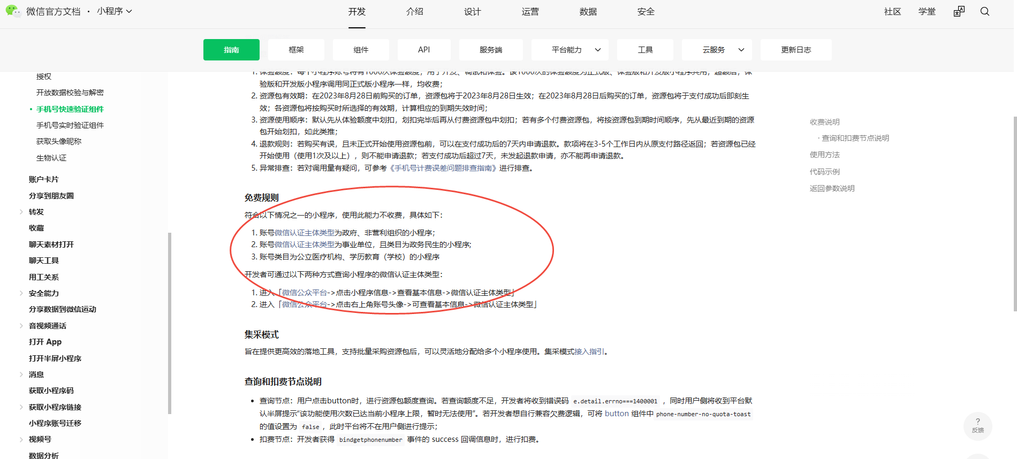Switch to the 介绍 top tab
1017x459 pixels.
(415, 12)
